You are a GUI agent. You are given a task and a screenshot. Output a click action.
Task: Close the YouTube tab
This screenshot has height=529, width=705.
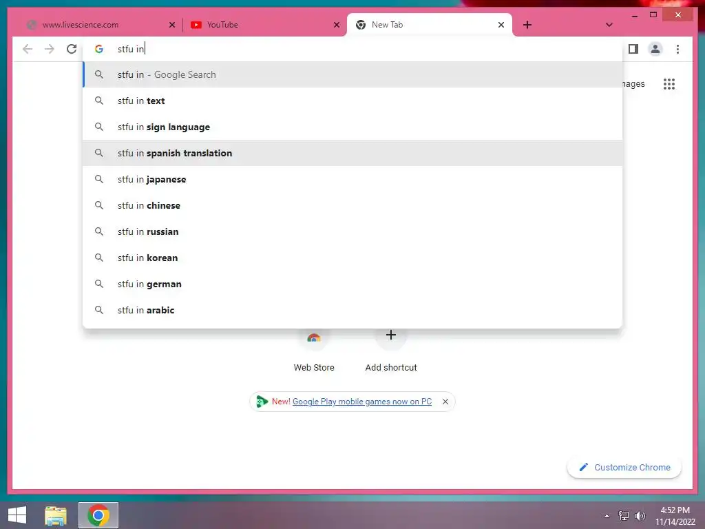point(337,25)
